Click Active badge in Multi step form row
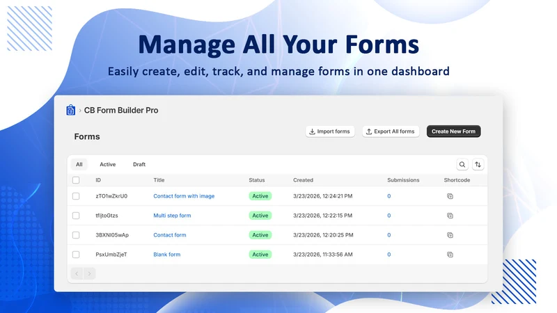Screen dimensions: 557x313 [x=260, y=216]
